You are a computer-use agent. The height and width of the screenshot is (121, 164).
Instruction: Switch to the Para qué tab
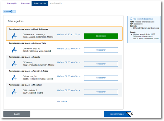pos(25,3)
